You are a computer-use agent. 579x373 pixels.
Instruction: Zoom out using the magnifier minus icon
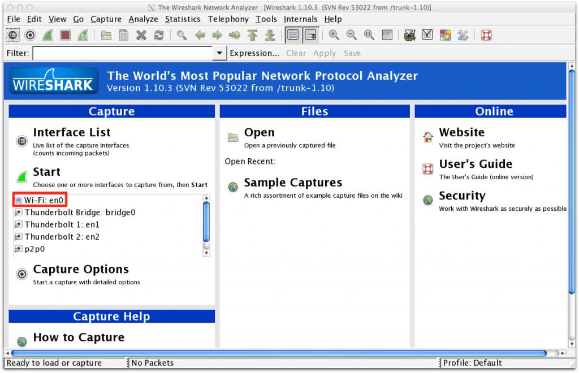pyautogui.click(x=351, y=34)
